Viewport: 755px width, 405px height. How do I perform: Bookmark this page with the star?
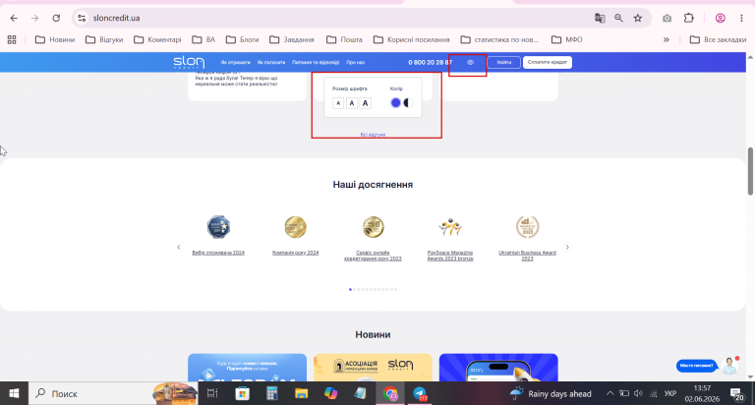point(638,19)
